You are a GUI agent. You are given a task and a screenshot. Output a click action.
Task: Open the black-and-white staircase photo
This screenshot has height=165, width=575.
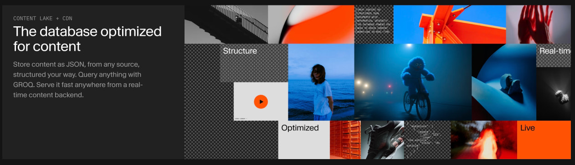pos(226,24)
